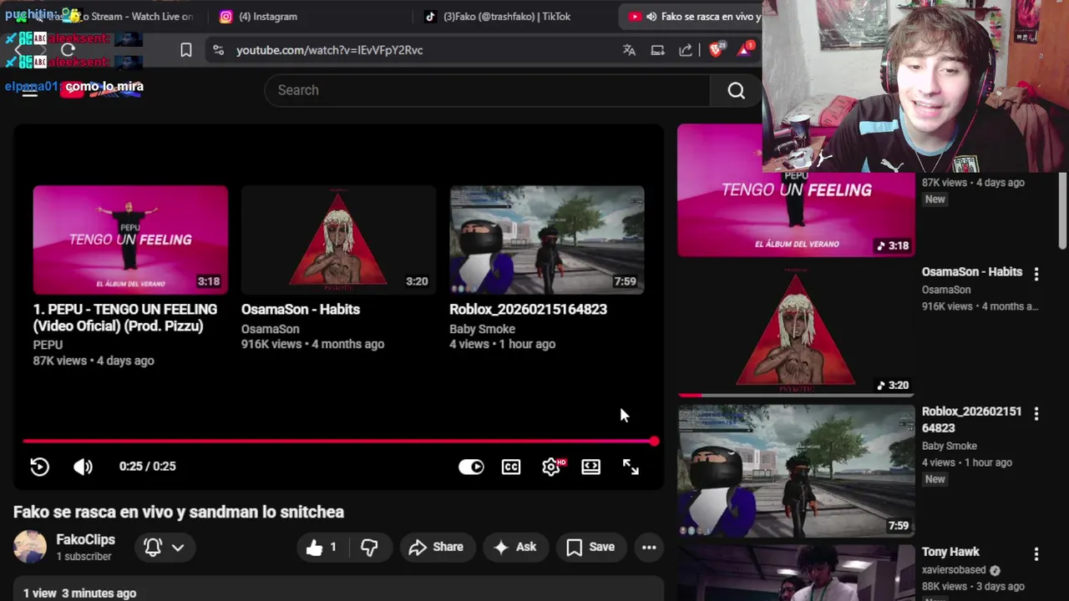Open endscreen title Roblox_20260215164823
1069x601 pixels.
(x=528, y=309)
